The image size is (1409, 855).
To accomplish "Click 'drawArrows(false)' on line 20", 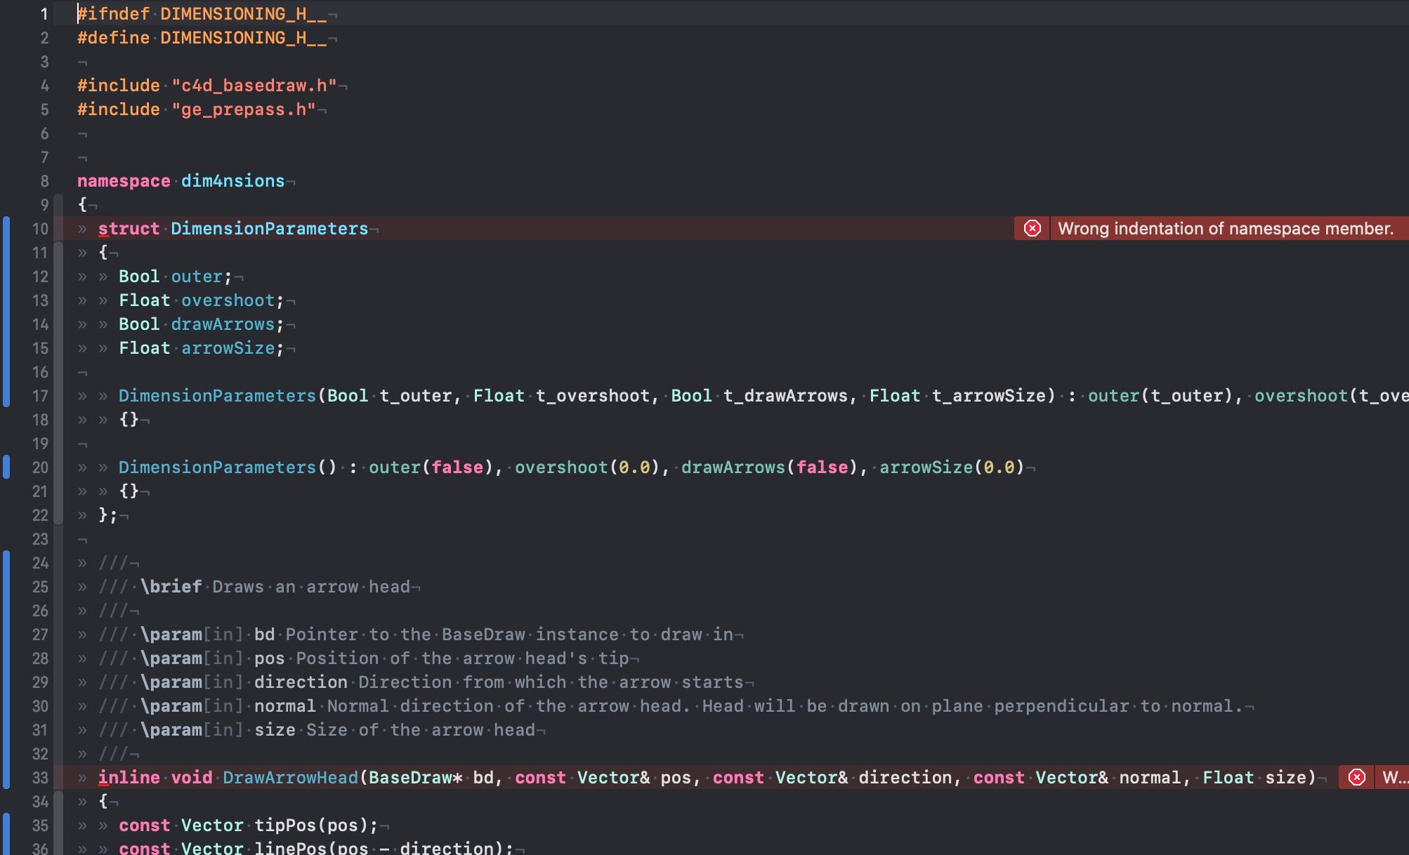I will 770,468.
